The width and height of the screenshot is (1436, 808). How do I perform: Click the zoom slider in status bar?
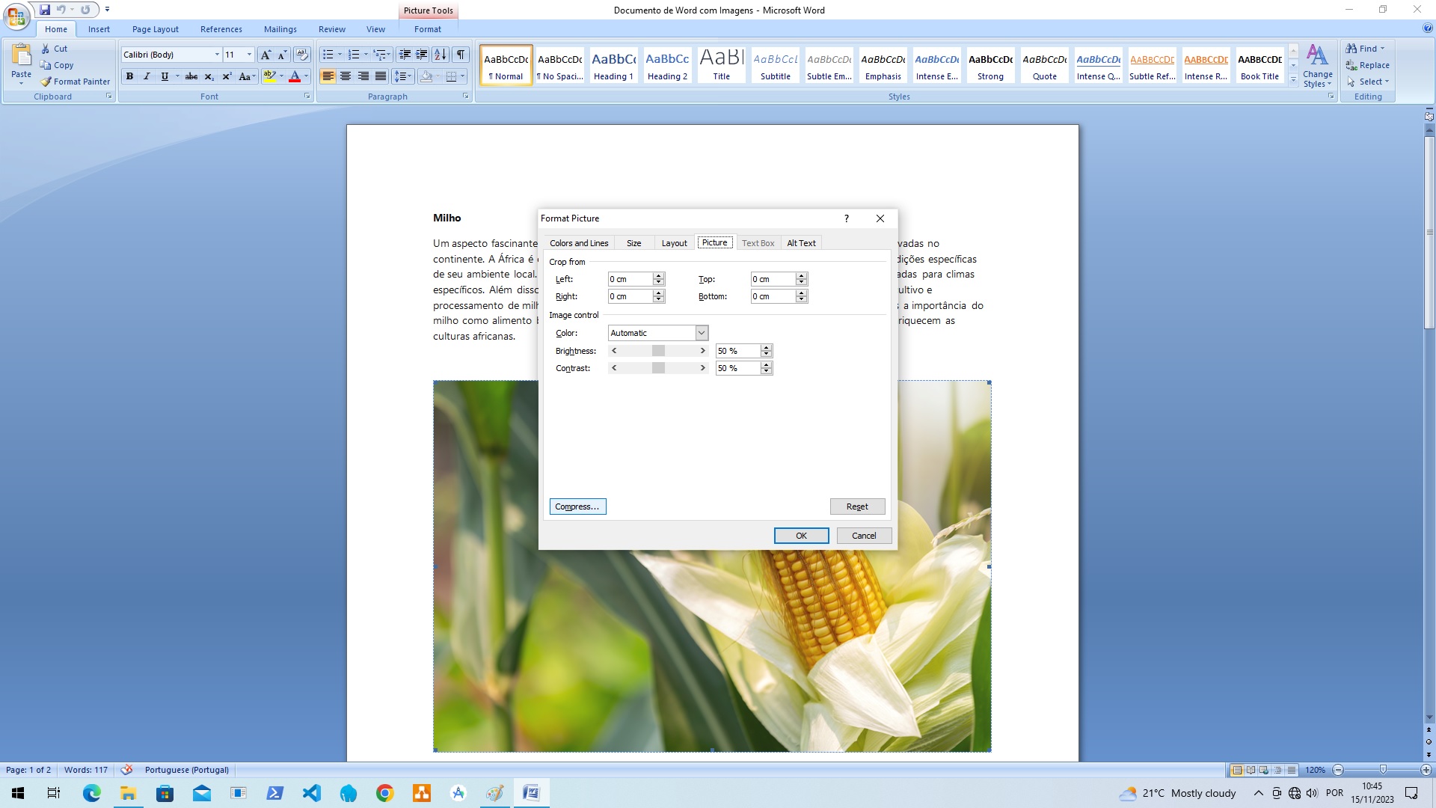[1383, 770]
